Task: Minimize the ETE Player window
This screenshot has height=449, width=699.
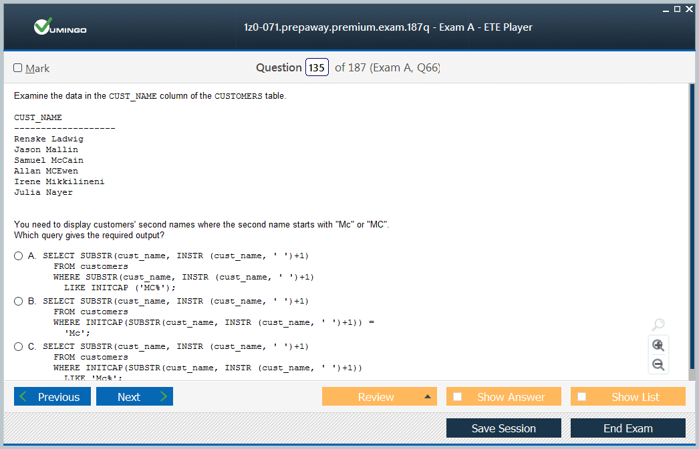Action: [666, 9]
